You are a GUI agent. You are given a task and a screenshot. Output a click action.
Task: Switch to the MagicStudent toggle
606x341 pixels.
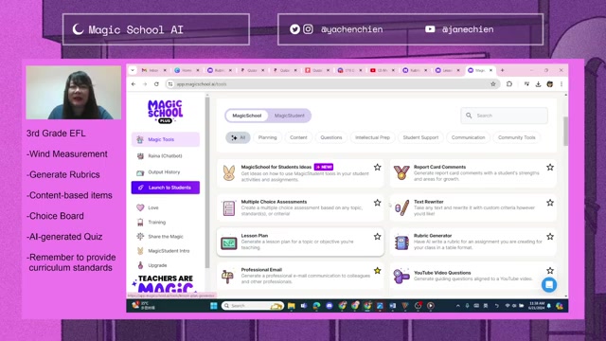[289, 116]
